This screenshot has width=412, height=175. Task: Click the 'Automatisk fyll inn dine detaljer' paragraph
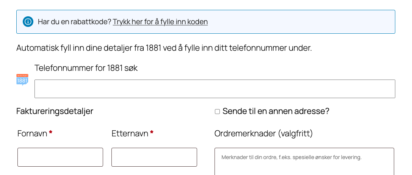[x=164, y=48]
